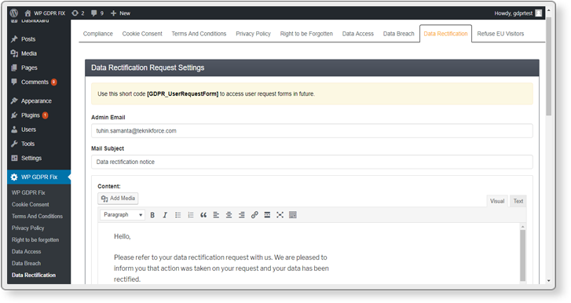Viewport: 571px width, 303px height.
Task: Switch to the Compliance tab
Action: pyautogui.click(x=98, y=34)
